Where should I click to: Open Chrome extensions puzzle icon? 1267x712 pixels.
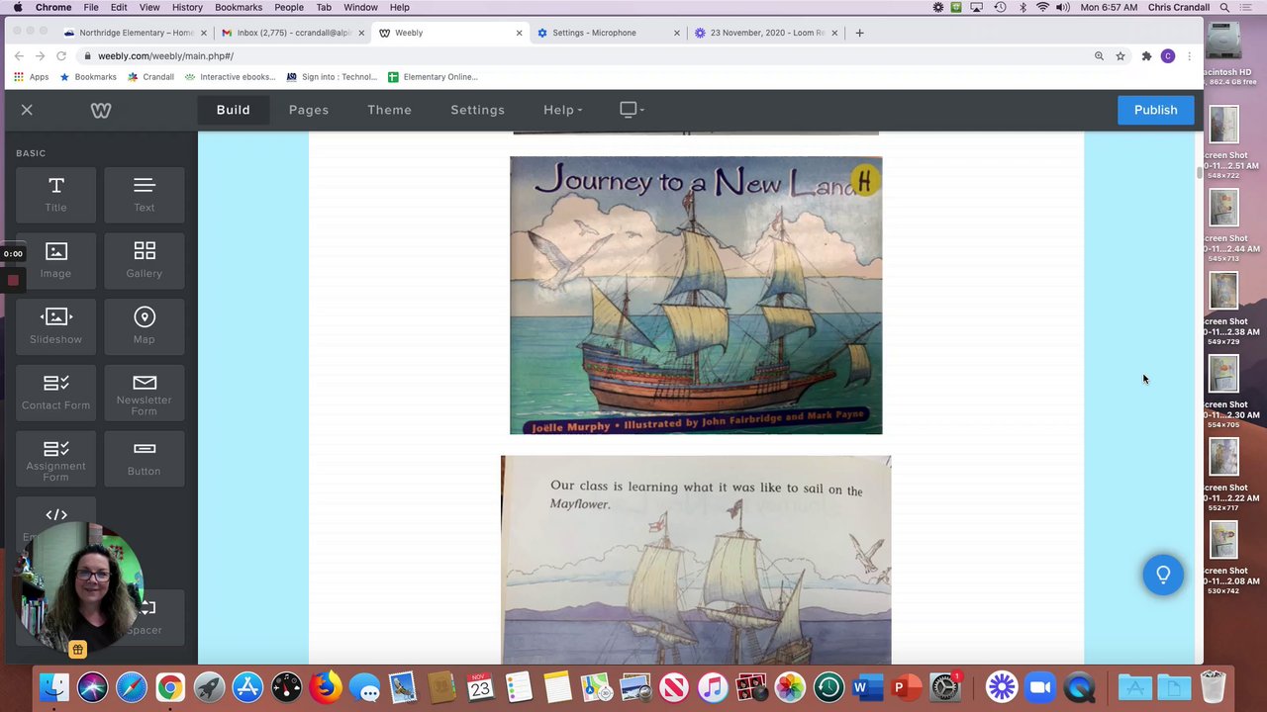coord(1146,56)
